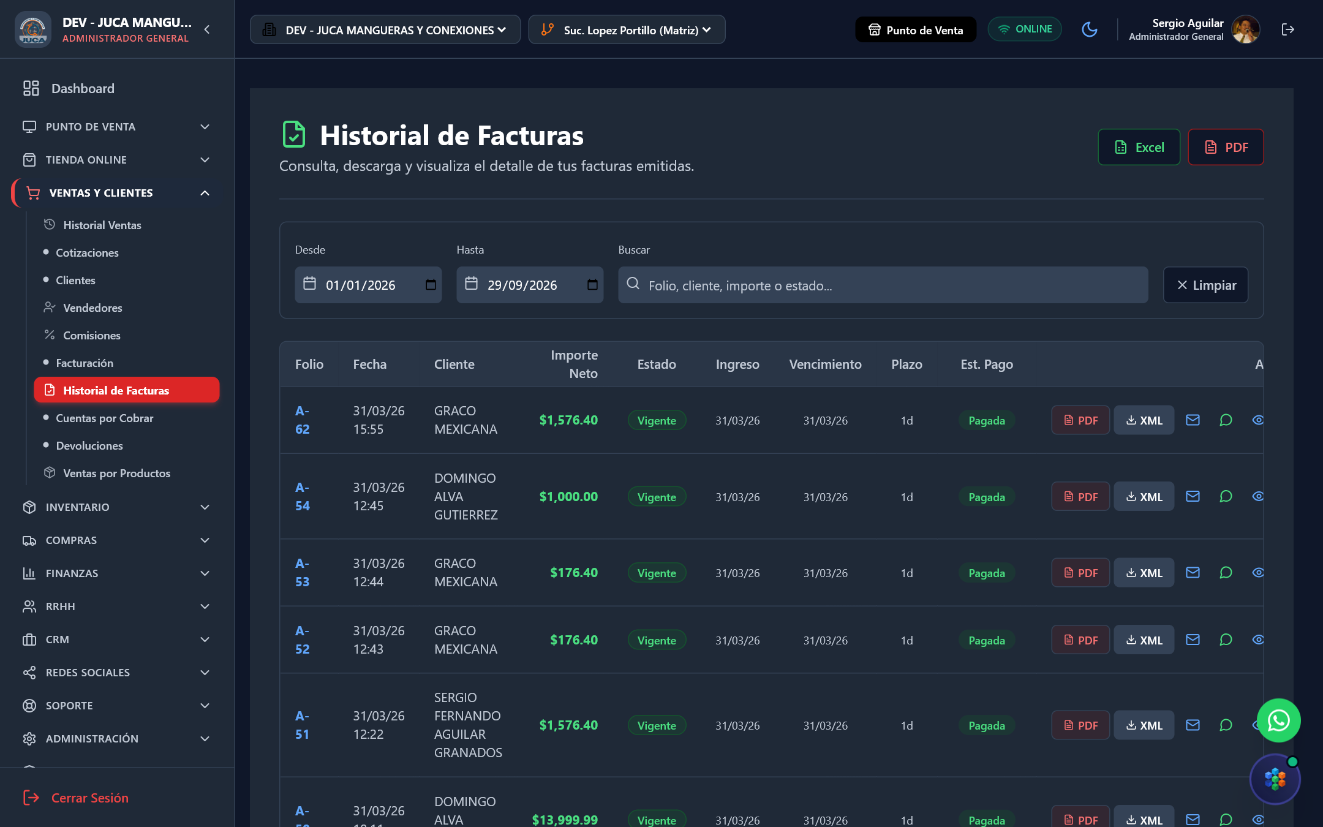Open floating WhatsApp chat button

coord(1278,720)
